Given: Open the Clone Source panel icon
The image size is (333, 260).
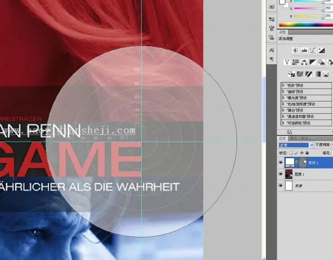Looking at the screenshot, I should 272,28.
